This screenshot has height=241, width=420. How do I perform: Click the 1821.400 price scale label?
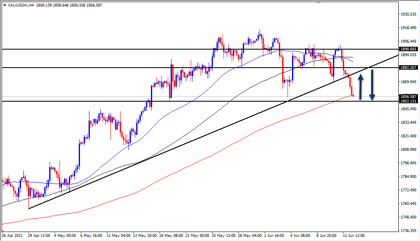[x=409, y=136]
